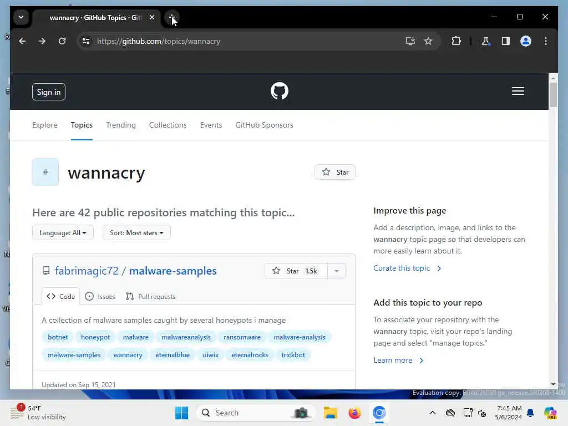
Task: Select the honeypot topic tag
Action: tap(95, 337)
